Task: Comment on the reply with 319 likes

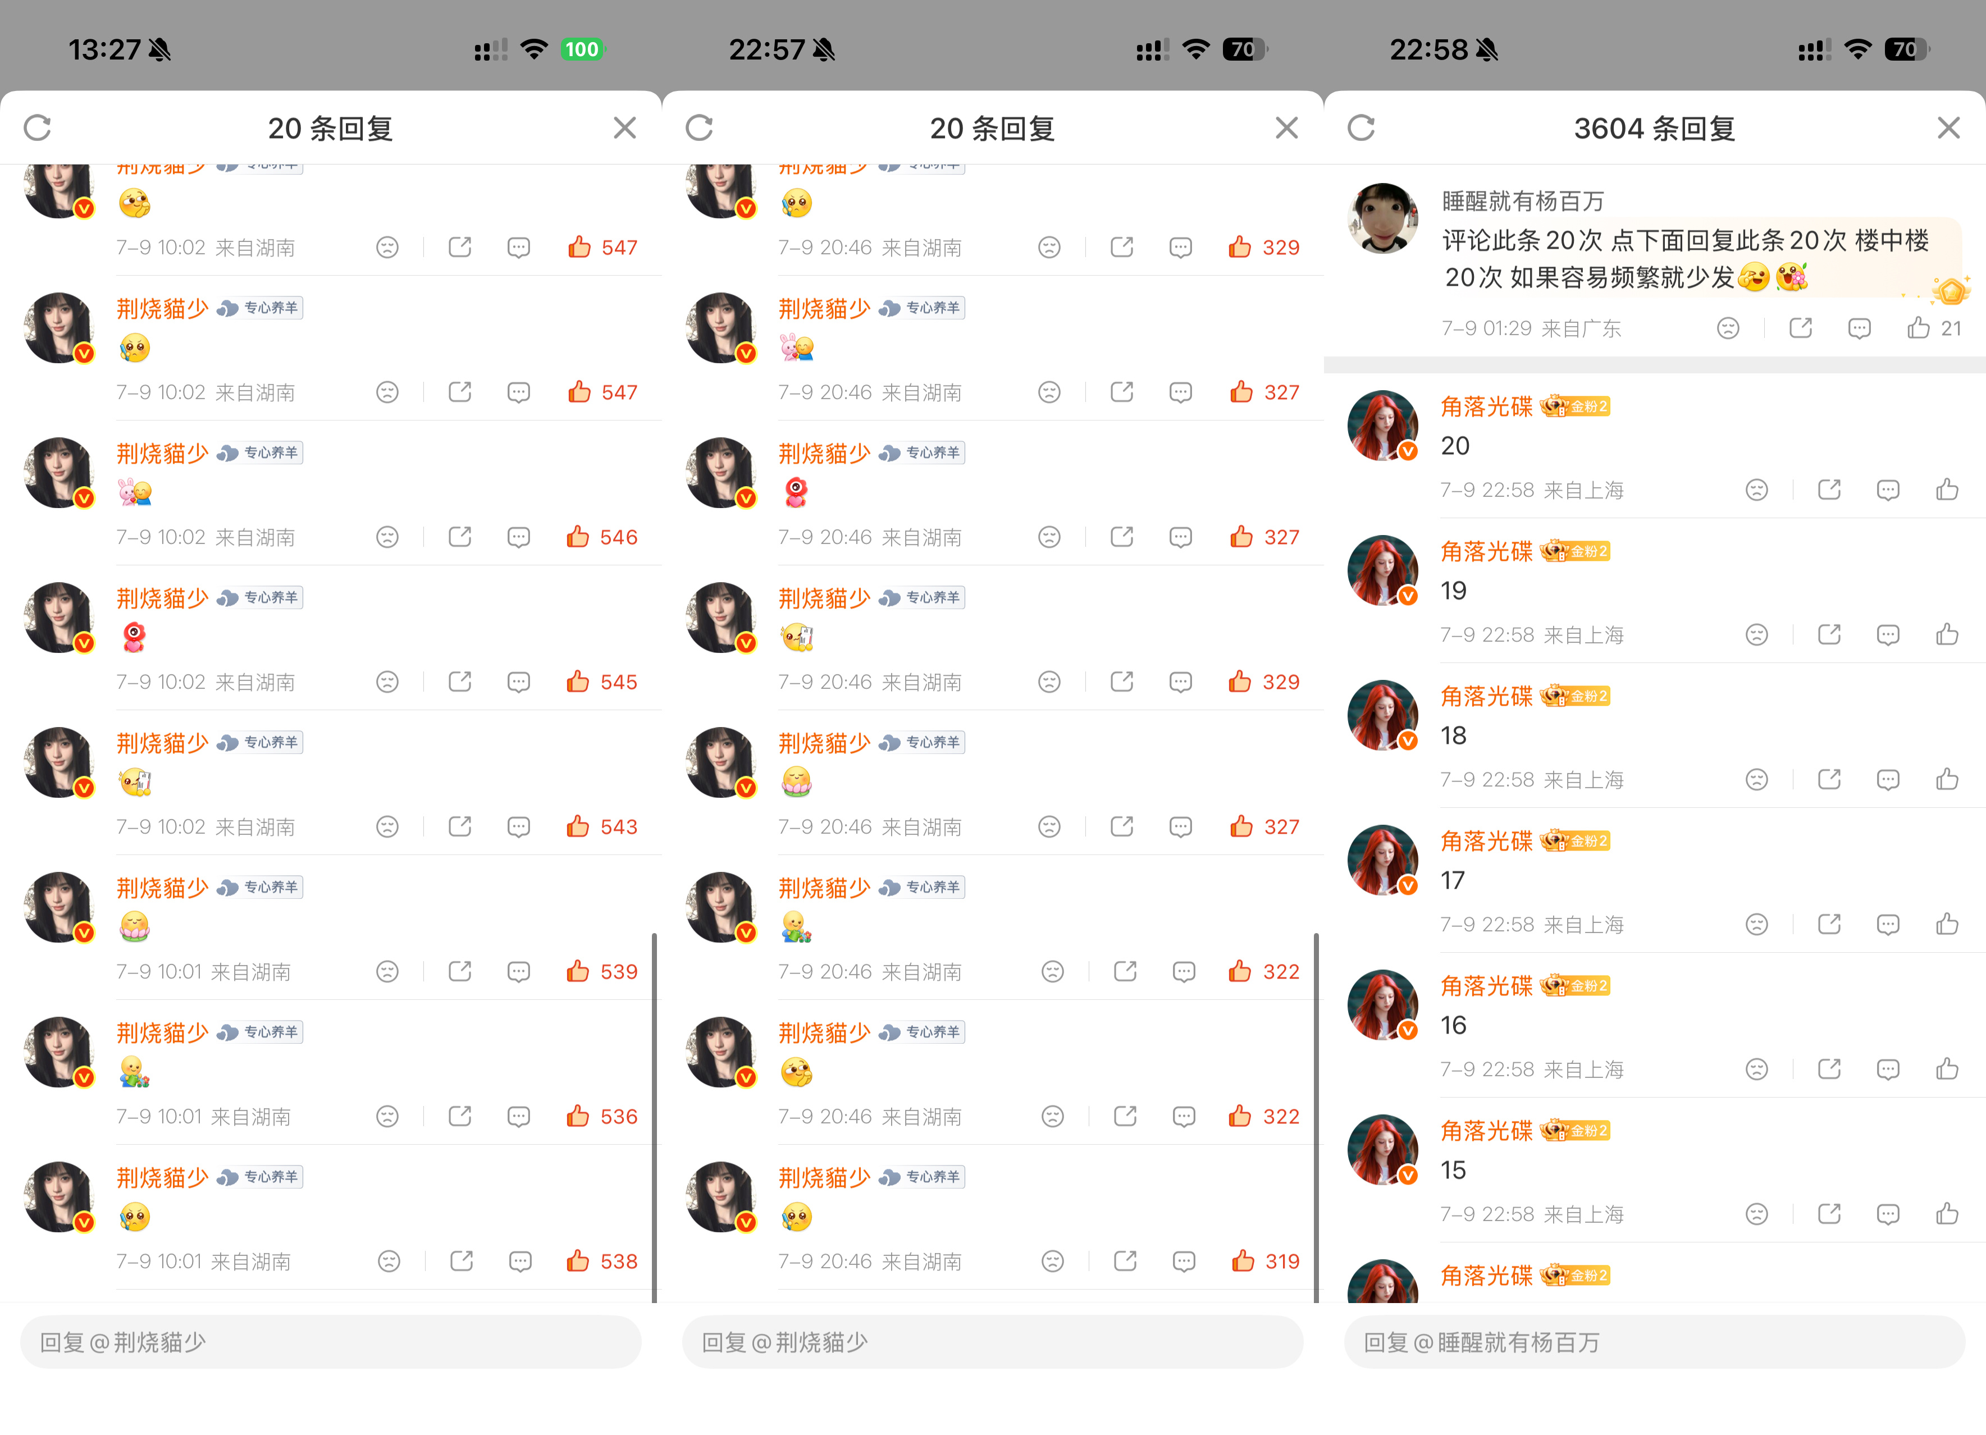Action: tap(1184, 1262)
